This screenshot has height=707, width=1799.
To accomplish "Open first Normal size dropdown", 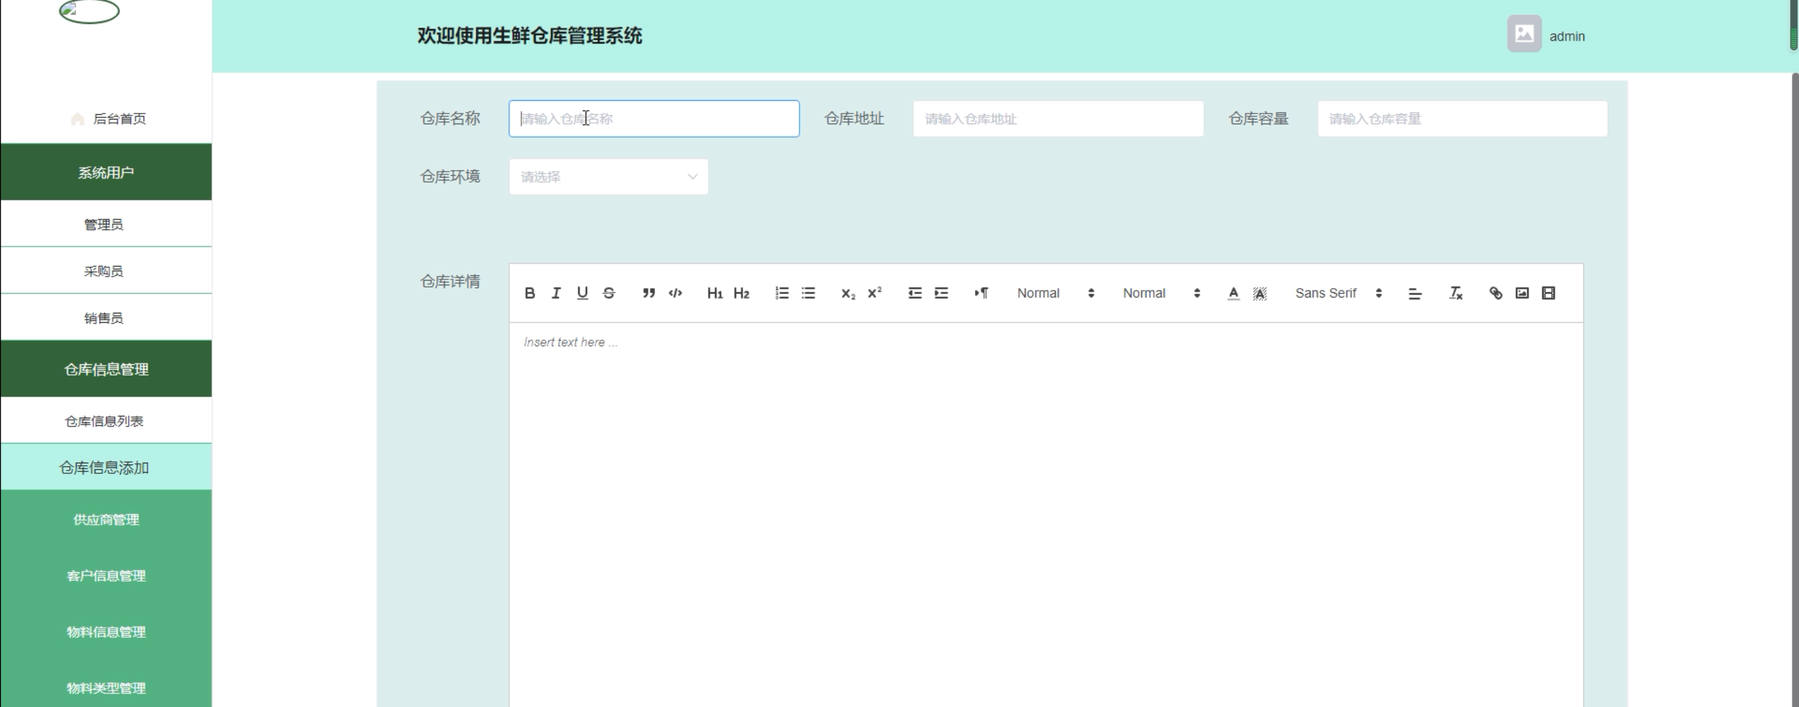I will [1055, 293].
